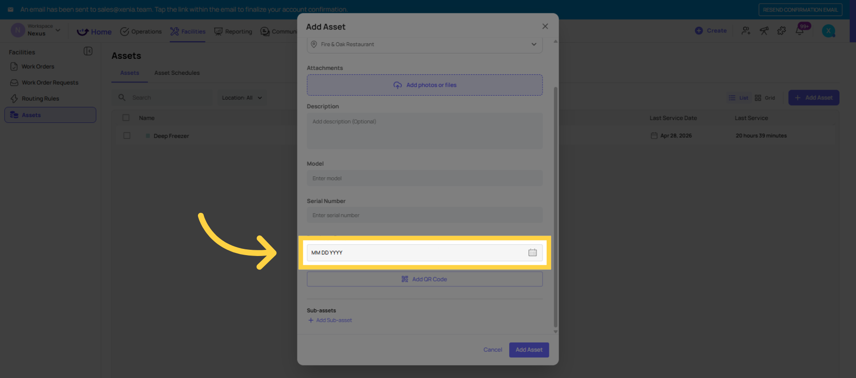The width and height of the screenshot is (856, 378).
Task: Click the 20 hours 39 minutes cell
Action: (761, 136)
